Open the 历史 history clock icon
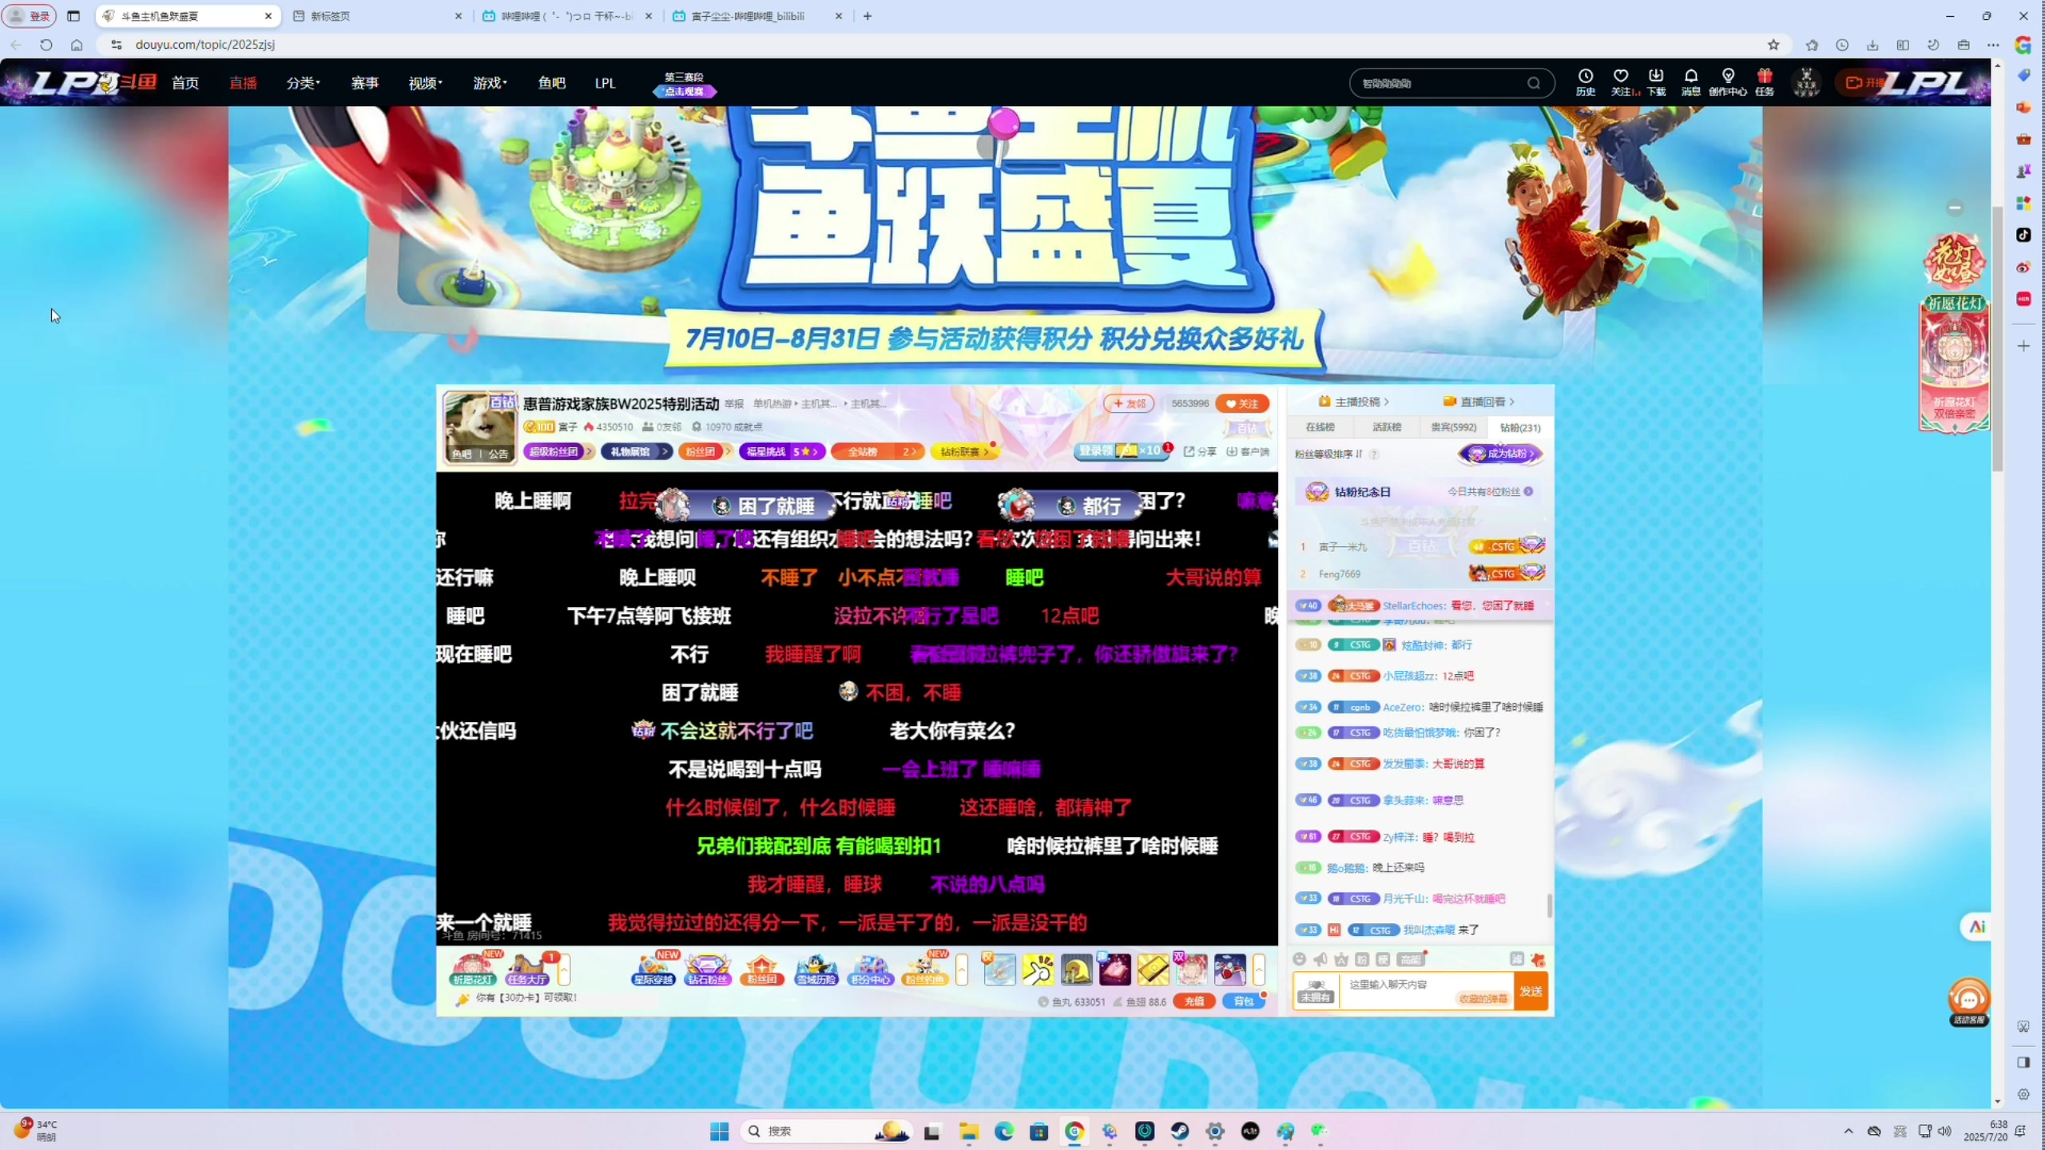This screenshot has height=1150, width=2045. tap(1585, 81)
